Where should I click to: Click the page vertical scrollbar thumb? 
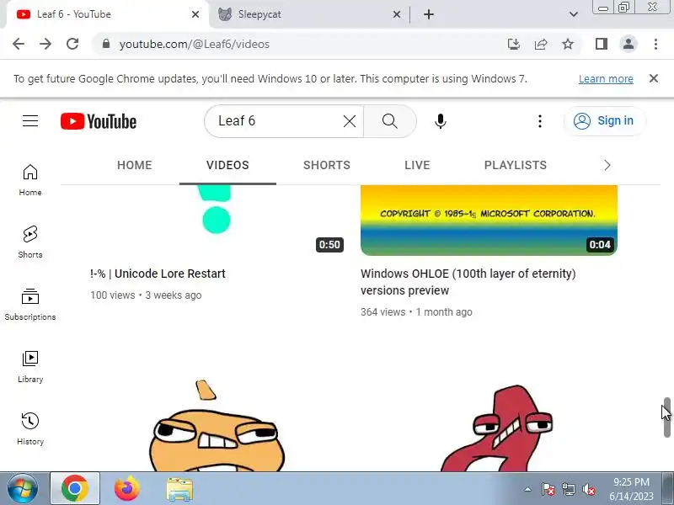pyautogui.click(x=667, y=417)
